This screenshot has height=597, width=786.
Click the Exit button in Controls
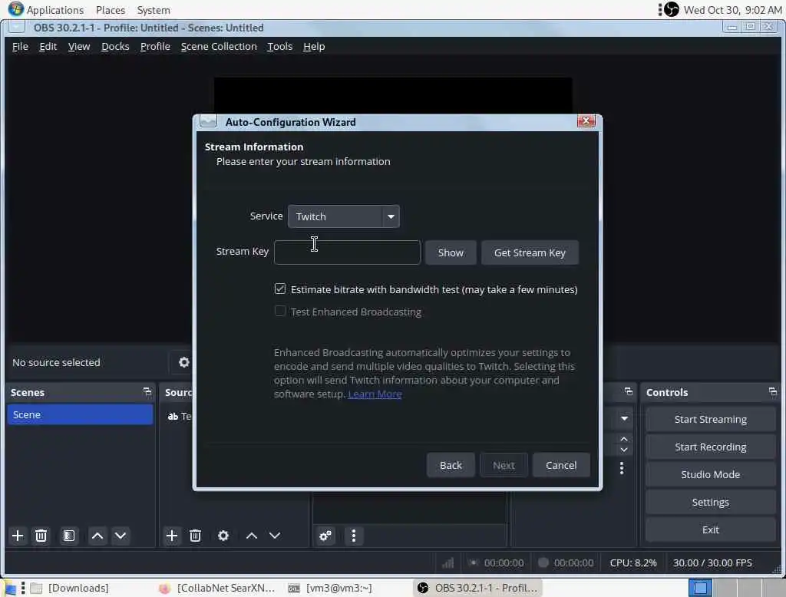pos(710,529)
